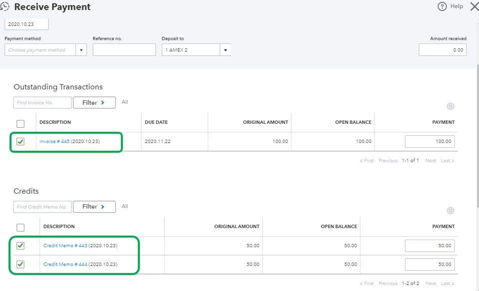The image size is (479, 291).
Task: Close the Receive Payment window
Action: tap(474, 6)
